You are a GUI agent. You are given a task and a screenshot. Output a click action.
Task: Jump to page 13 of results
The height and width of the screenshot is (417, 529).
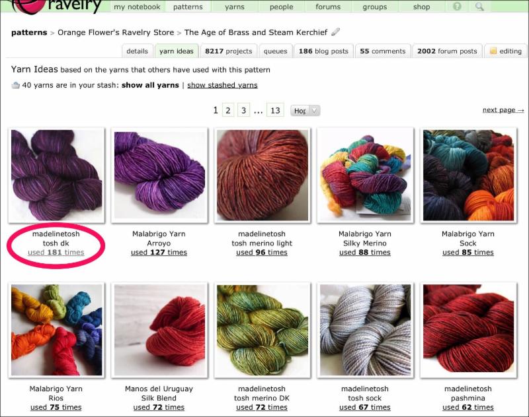click(275, 110)
